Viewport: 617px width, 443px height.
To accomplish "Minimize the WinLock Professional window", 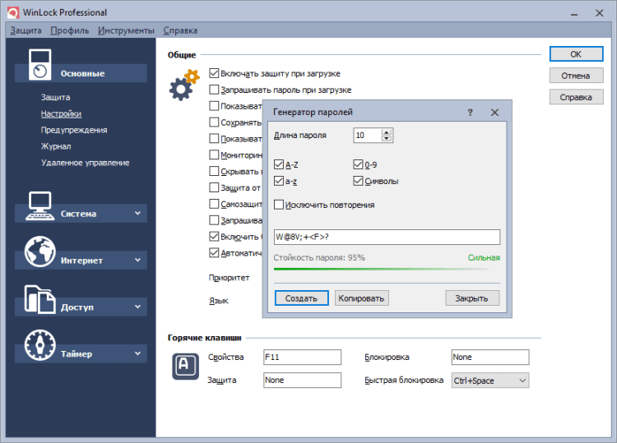I will point(574,14).
